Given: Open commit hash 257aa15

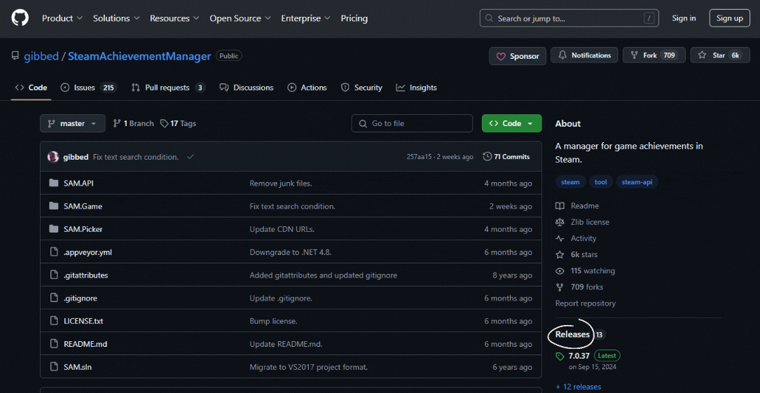Looking at the screenshot, I should click(418, 157).
